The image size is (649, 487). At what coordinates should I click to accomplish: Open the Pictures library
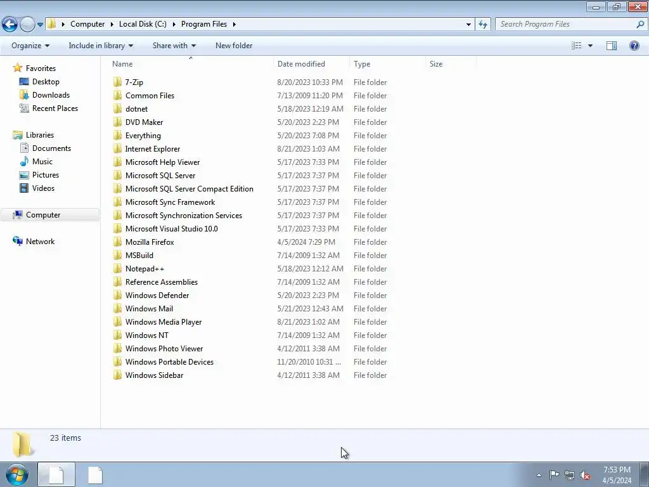point(46,175)
